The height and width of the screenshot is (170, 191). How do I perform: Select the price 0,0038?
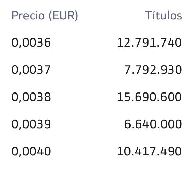[x=31, y=97]
